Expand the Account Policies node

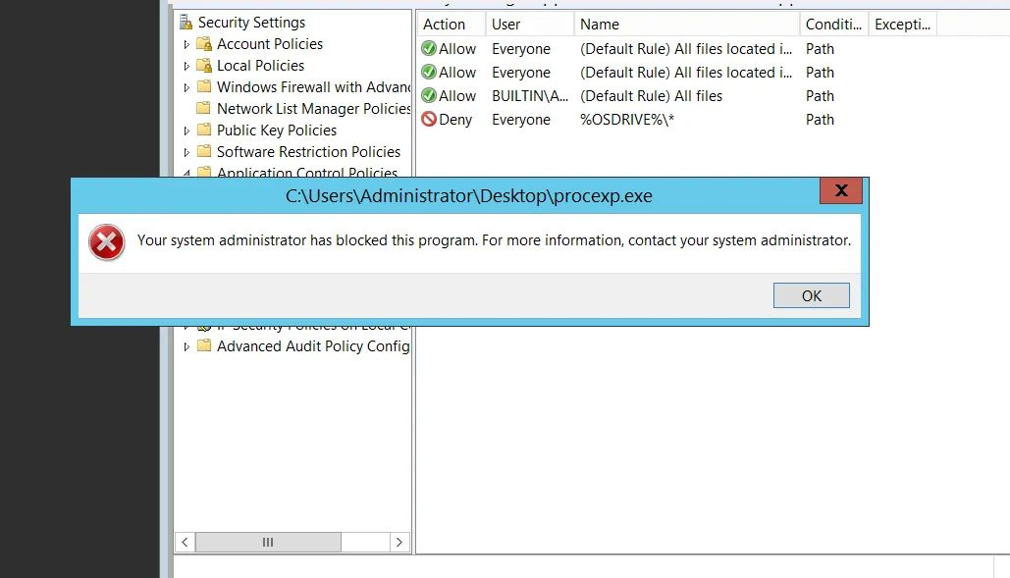coord(186,44)
